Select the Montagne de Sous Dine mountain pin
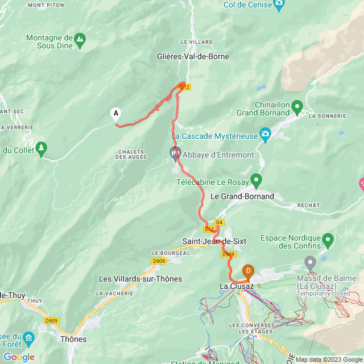The image size is (364, 364). pos(80,41)
